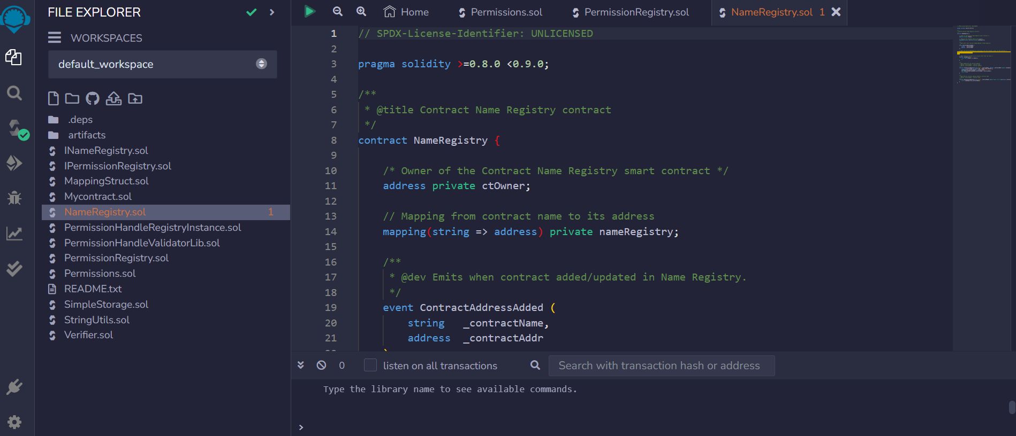Click the Remix logo icon
This screenshot has height=436, width=1016.
tap(15, 19)
